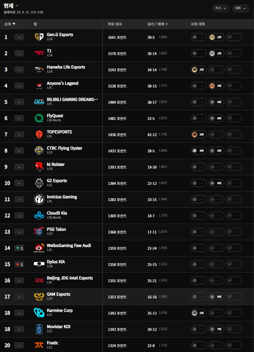
Task: Click the T1 red logo icon
Action: (x=39, y=53)
